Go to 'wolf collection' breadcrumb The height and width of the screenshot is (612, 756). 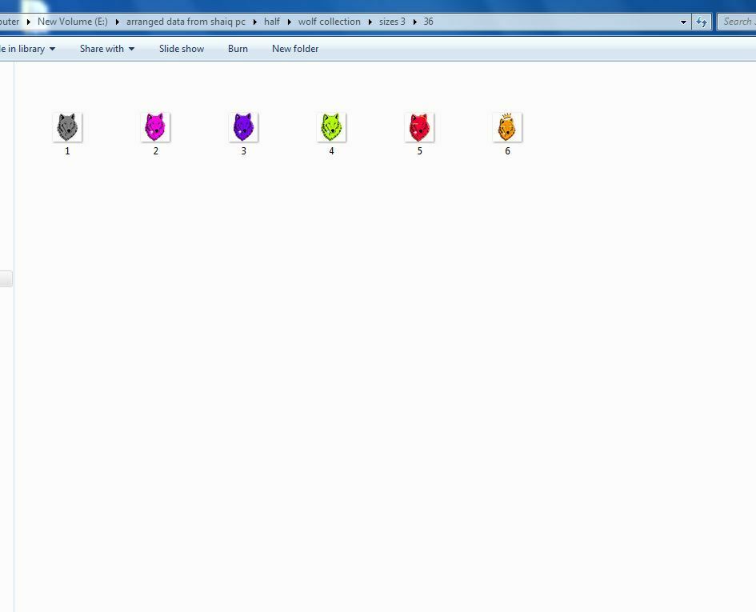(330, 22)
